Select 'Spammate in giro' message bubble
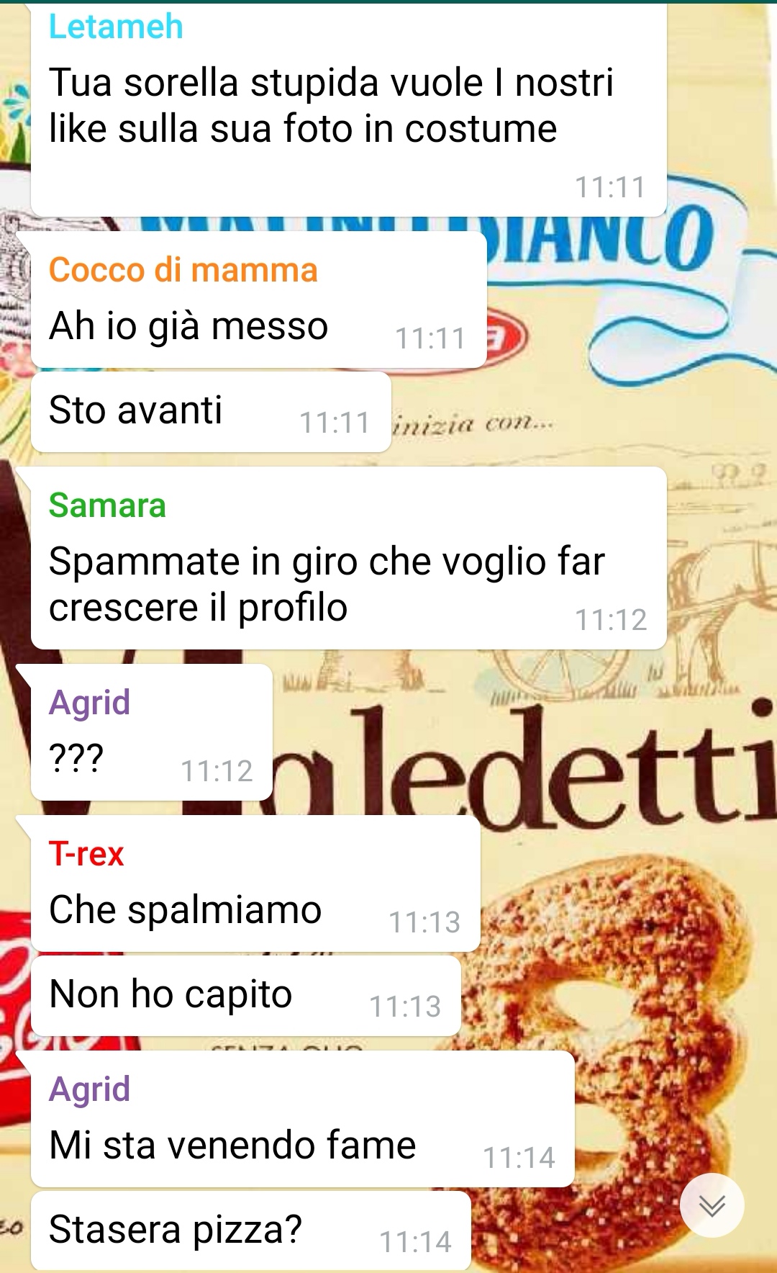777x1273 pixels. (x=349, y=558)
